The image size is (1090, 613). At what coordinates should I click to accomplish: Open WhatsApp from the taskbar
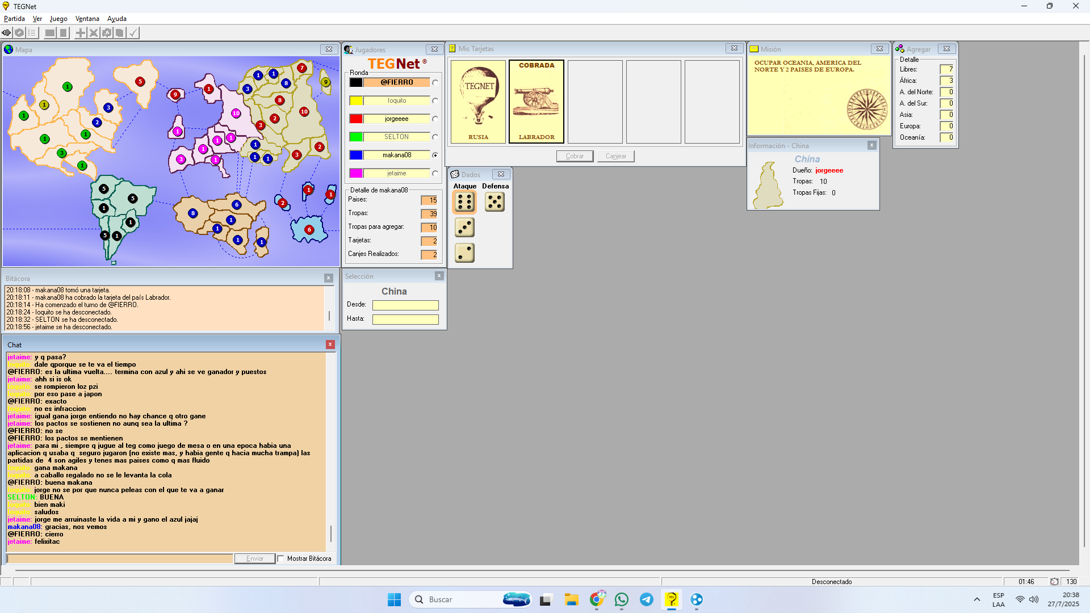[622, 599]
